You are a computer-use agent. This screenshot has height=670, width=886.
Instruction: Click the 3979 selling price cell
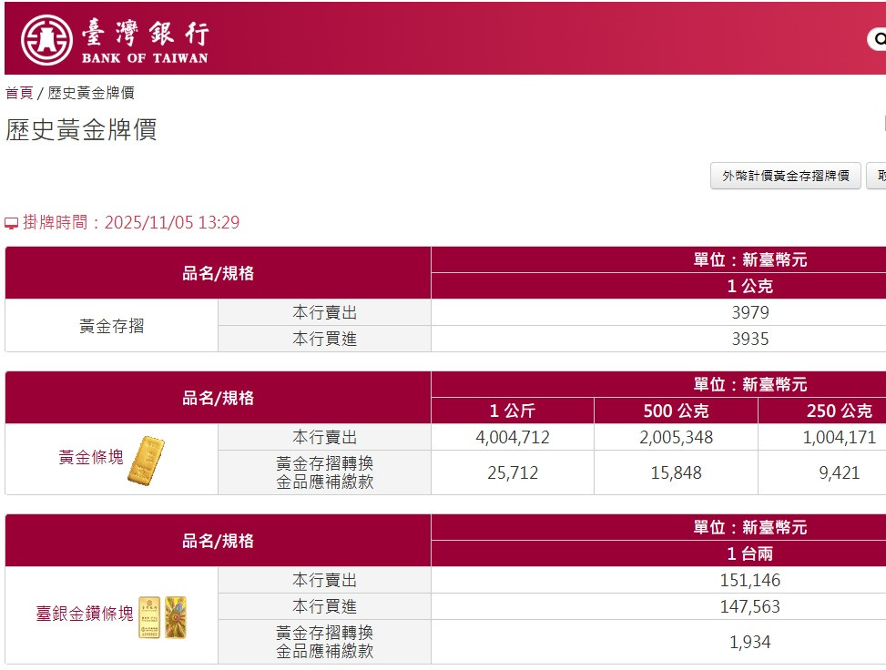point(750,312)
